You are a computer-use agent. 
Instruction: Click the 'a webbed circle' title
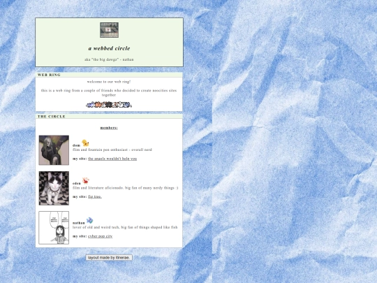pyautogui.click(x=109, y=48)
